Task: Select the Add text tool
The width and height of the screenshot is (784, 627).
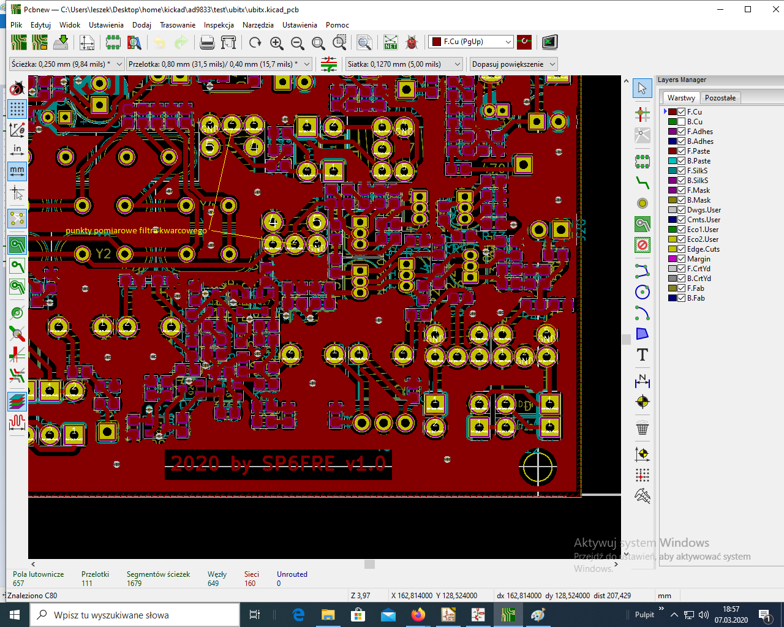Action: click(642, 355)
